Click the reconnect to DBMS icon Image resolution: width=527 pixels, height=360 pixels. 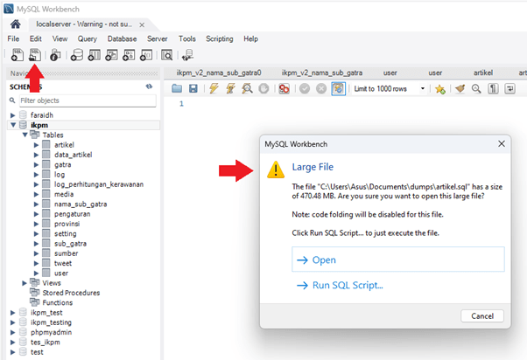[x=187, y=56]
